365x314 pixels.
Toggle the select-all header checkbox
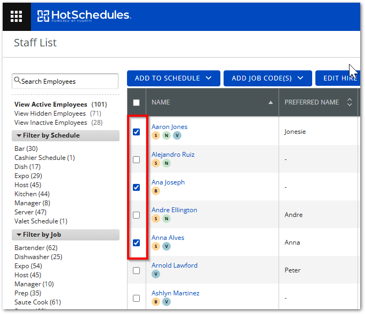(x=136, y=102)
